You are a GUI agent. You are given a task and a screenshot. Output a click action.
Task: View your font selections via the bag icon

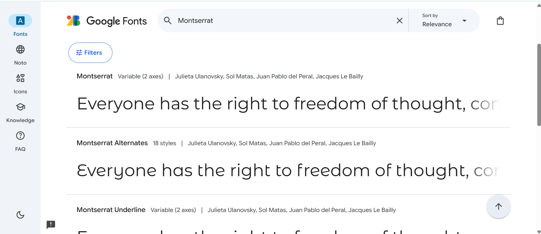500,20
